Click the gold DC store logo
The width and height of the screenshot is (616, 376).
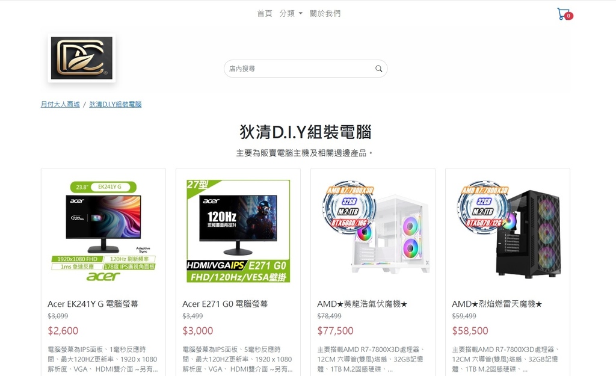(82, 58)
